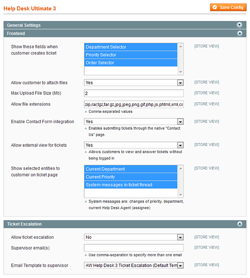Select Order Selector in field list
Image resolution: width=250 pixels, height=278 pixels.
coord(131,63)
